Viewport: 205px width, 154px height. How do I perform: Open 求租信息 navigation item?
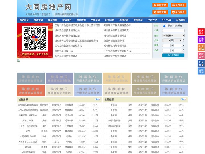pyautogui.click(x=124, y=20)
